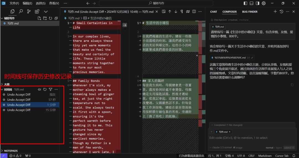Filter the timeline entries
299x158 pixels.
coord(50,89)
